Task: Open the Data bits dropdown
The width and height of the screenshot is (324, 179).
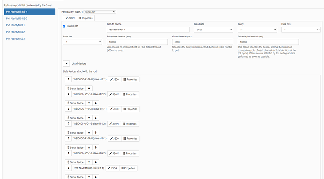Action: click(x=301, y=30)
